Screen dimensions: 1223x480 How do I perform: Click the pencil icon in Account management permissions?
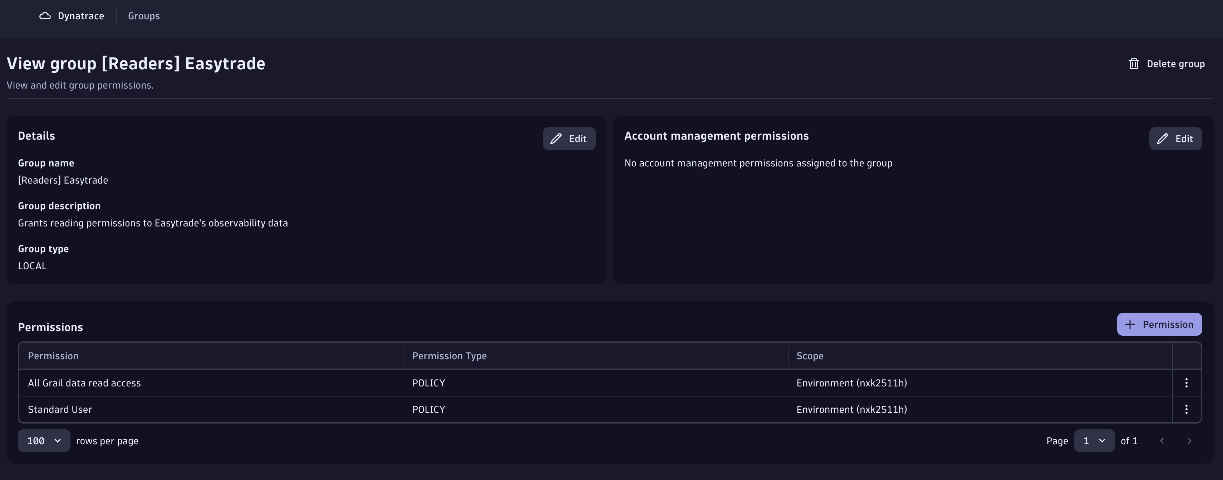pyautogui.click(x=1162, y=139)
